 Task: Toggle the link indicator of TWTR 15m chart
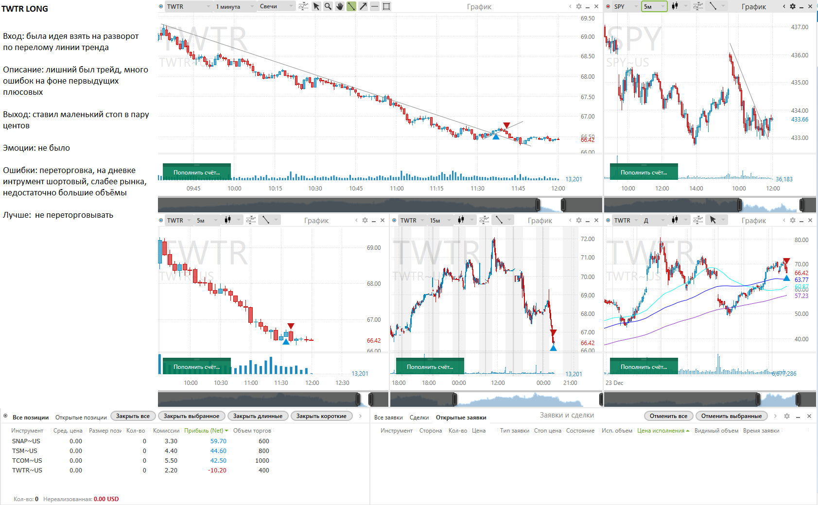point(394,220)
